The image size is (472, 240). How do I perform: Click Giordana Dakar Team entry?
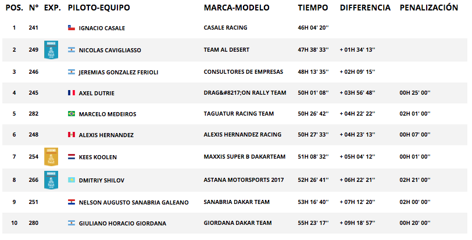[x=238, y=223]
